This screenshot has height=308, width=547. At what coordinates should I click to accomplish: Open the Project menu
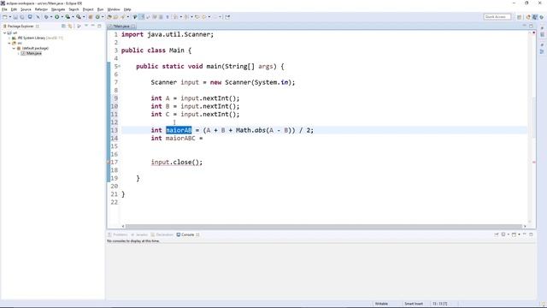88,9
